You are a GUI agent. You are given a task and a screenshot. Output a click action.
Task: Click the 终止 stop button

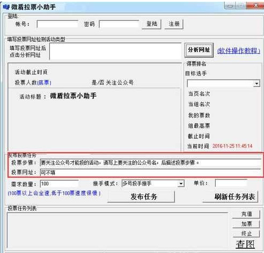click(x=246, y=233)
